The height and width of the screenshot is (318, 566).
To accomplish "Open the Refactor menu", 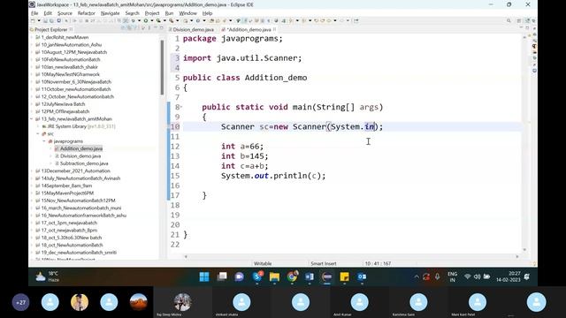I will (87, 13).
